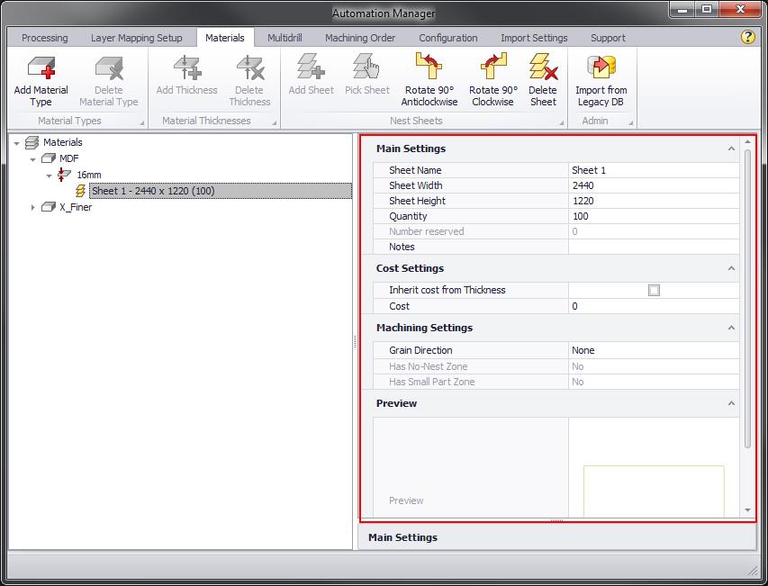Viewport: 768px width, 586px height.
Task: Click the Add Material Type icon
Action: tap(41, 68)
